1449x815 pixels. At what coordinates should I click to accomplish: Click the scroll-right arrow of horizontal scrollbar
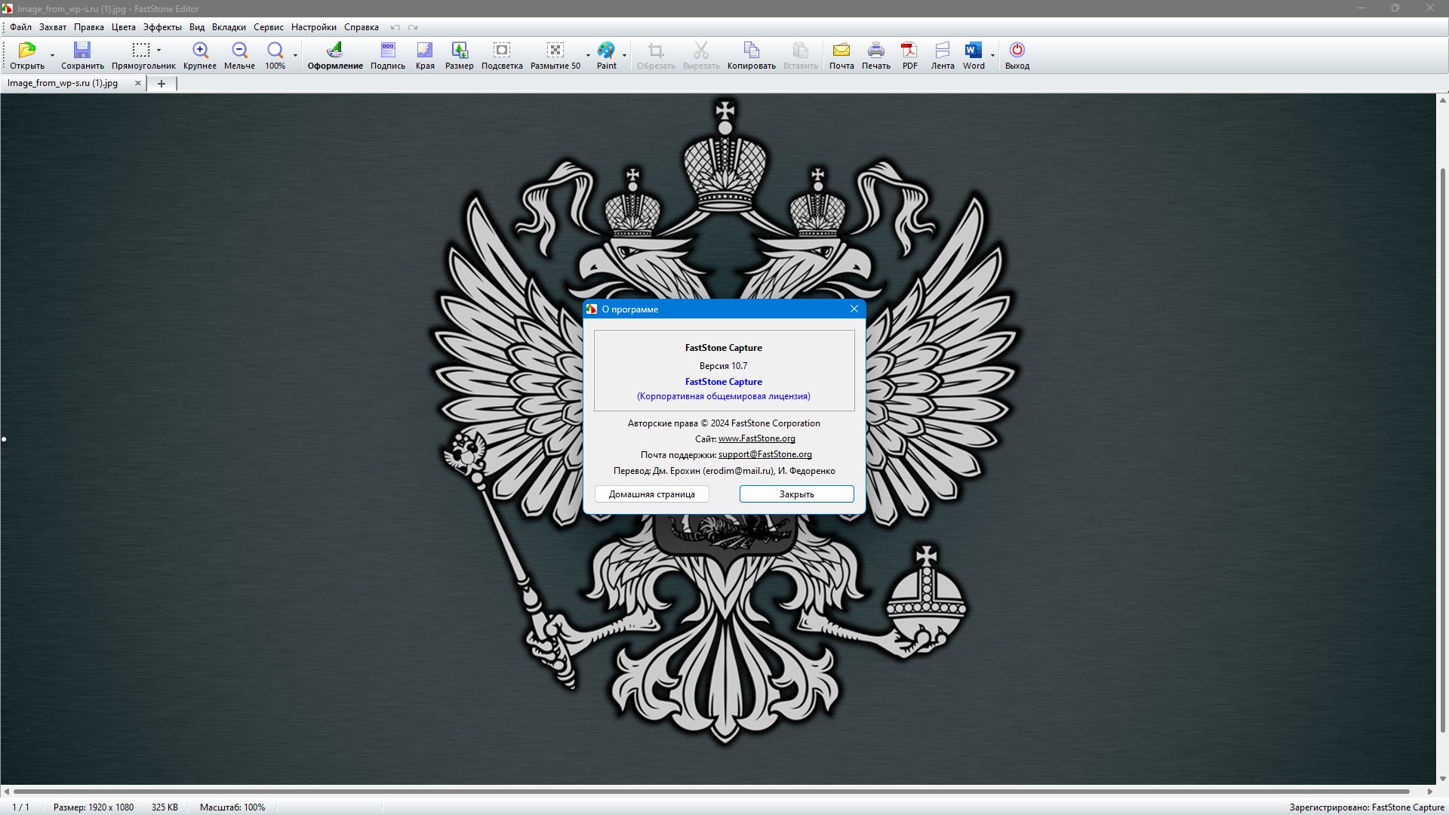tap(1430, 792)
